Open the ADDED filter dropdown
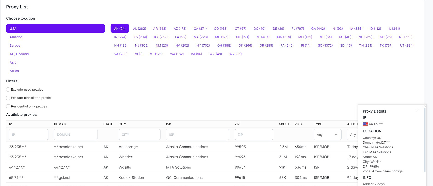Screen dimensions: 433x186 tap(353, 134)
